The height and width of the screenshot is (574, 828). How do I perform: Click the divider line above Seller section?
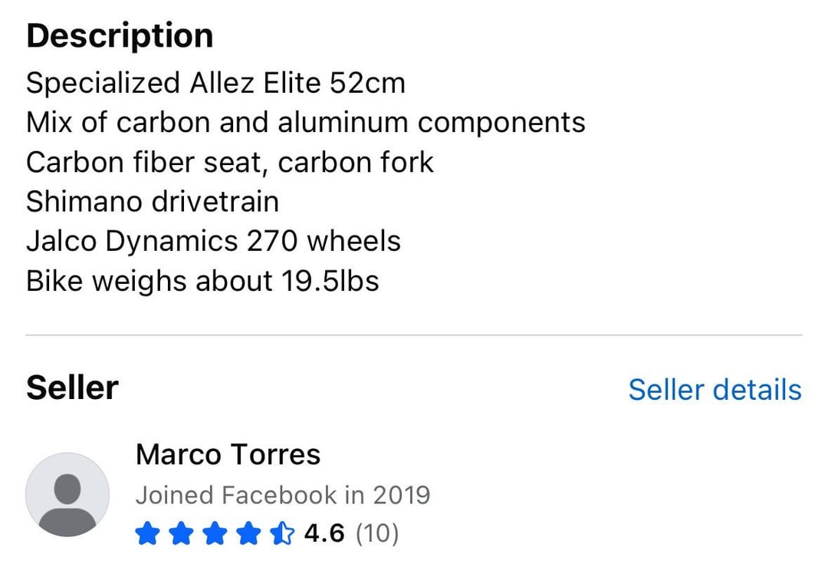pyautogui.click(x=414, y=335)
